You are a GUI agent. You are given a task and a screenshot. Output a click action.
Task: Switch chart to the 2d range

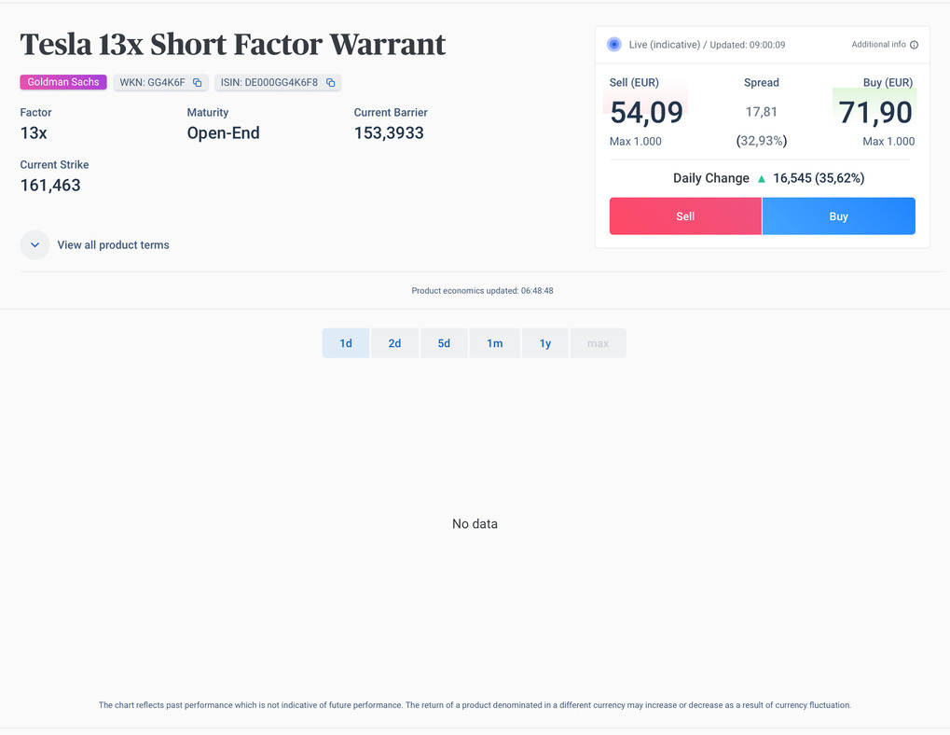coord(394,343)
